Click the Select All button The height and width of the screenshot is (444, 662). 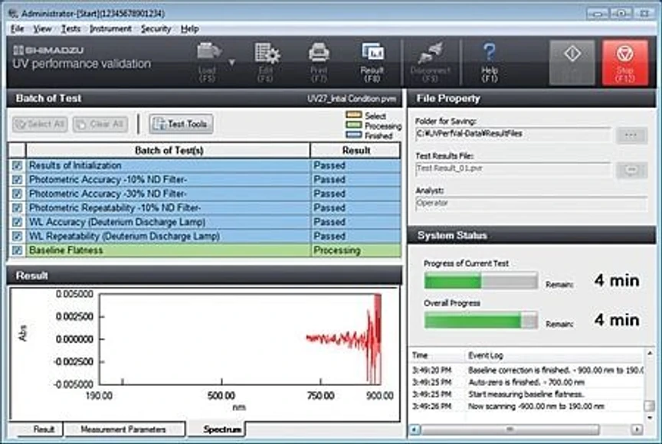(x=39, y=124)
